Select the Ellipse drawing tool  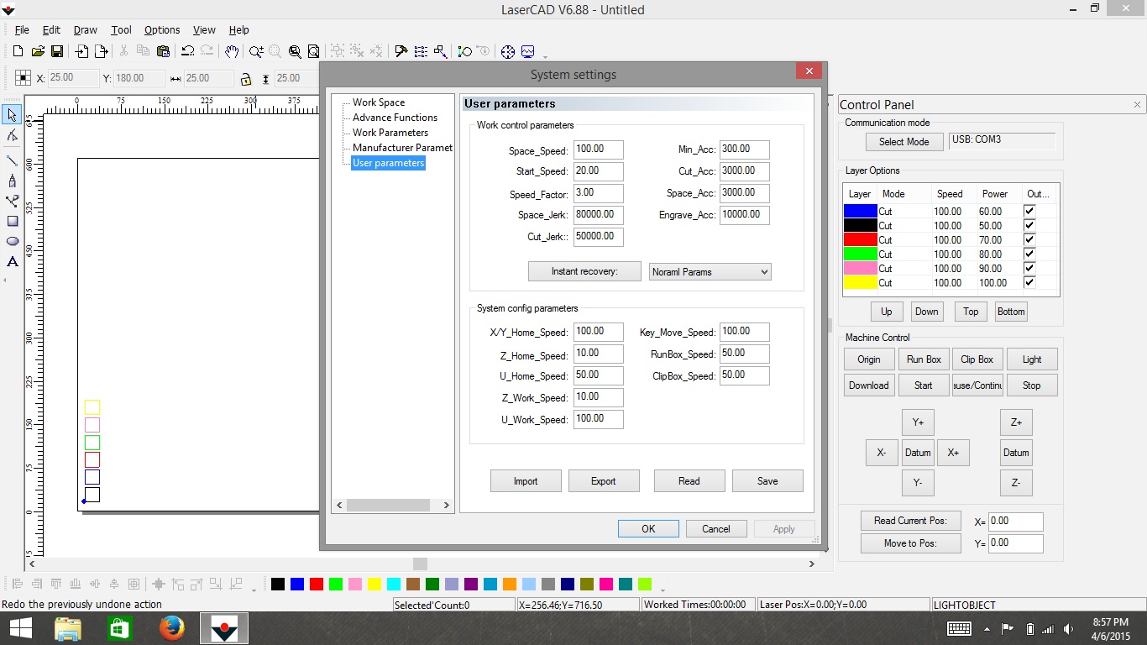(x=12, y=241)
